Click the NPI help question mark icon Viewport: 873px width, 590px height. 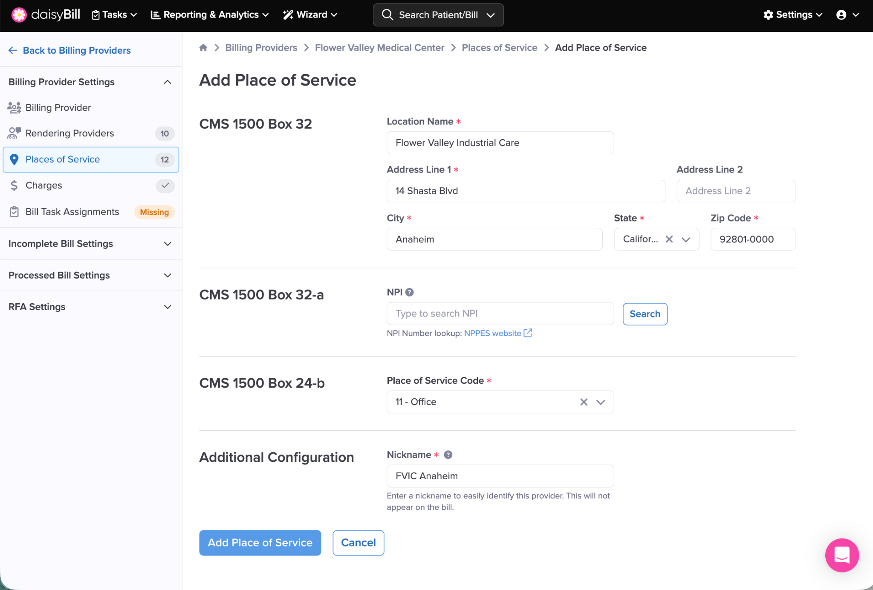(410, 292)
